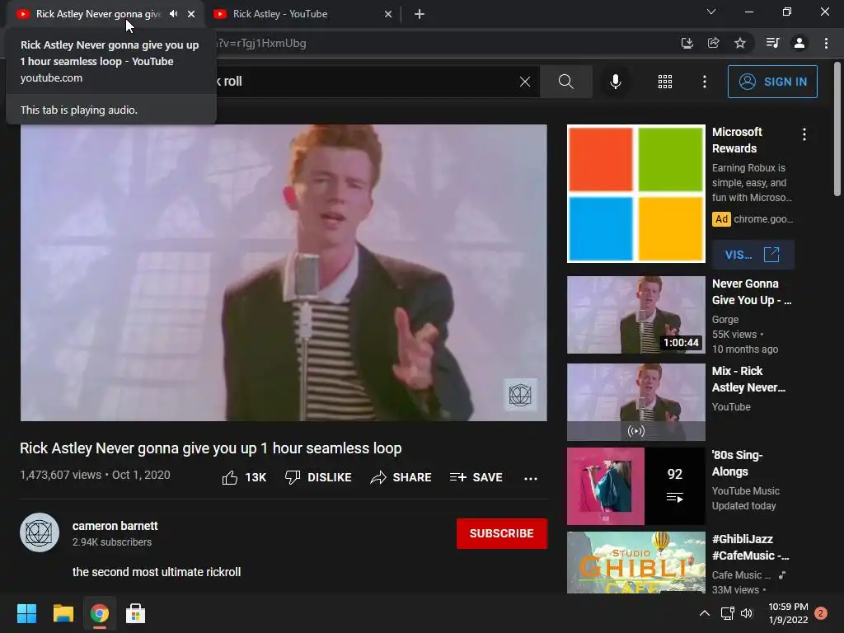Open cameron barnett channel avatar
This screenshot has height=633, width=844.
40,533
